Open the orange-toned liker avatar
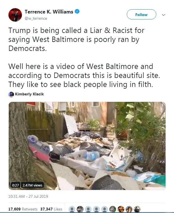 point(121,209)
